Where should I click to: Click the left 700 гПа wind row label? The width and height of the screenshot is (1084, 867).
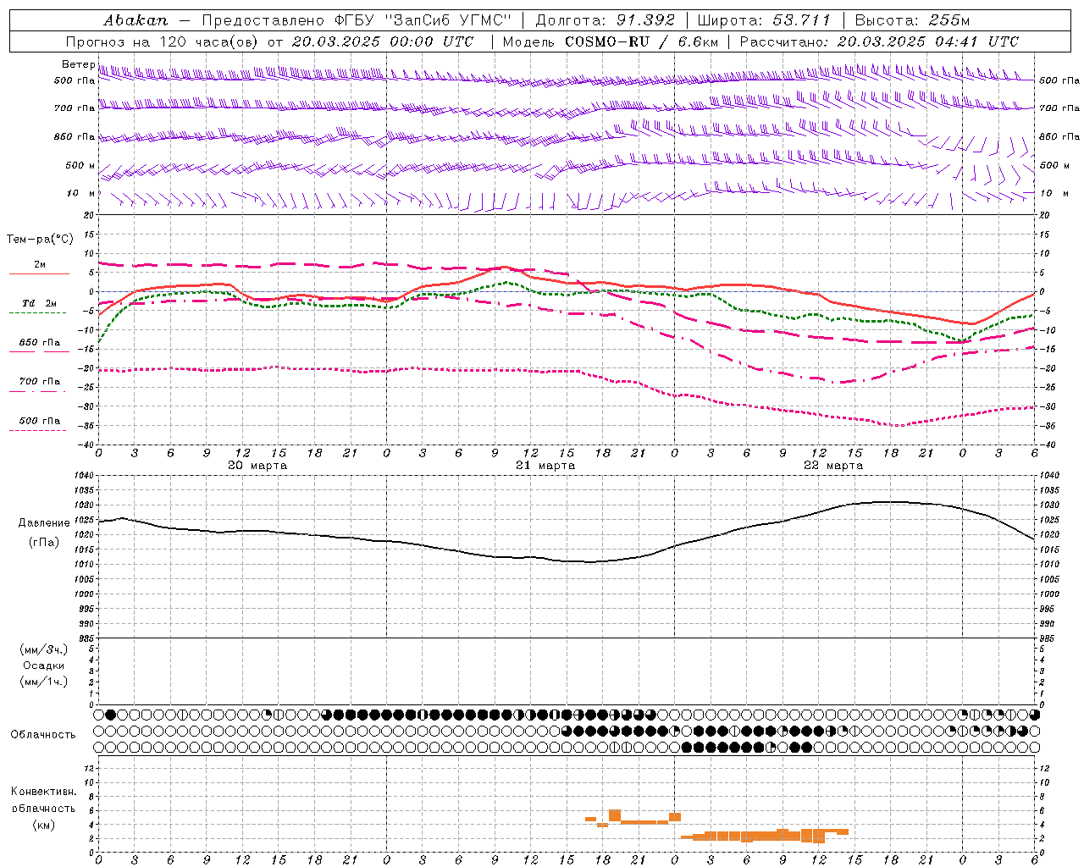coord(75,108)
